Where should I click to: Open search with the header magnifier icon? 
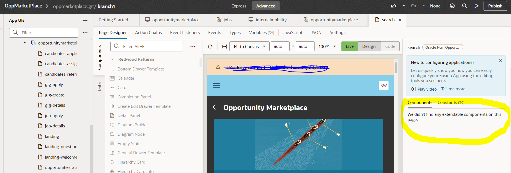click(464, 6)
